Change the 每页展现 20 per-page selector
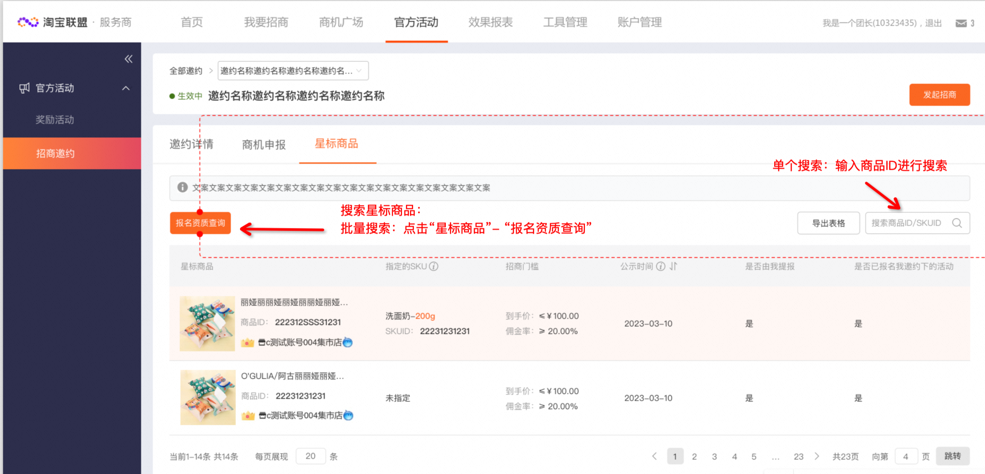985x474 pixels. 310,456
